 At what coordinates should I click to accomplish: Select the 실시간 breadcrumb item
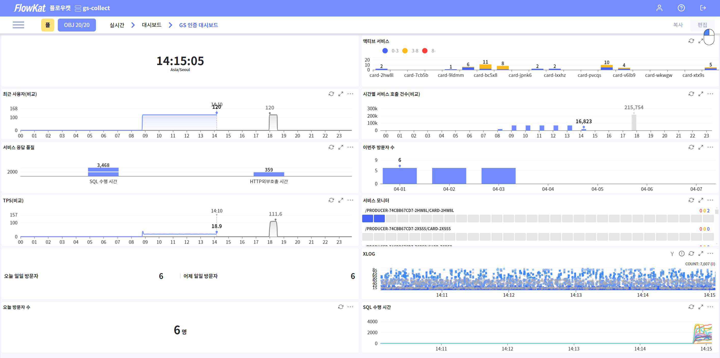pyautogui.click(x=117, y=25)
